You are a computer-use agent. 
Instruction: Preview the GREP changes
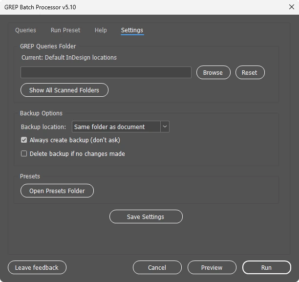tap(212, 267)
